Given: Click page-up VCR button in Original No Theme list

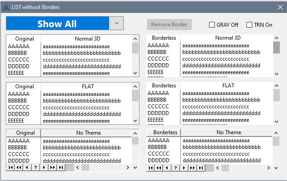Looking at the screenshot, I should point(19,168).
